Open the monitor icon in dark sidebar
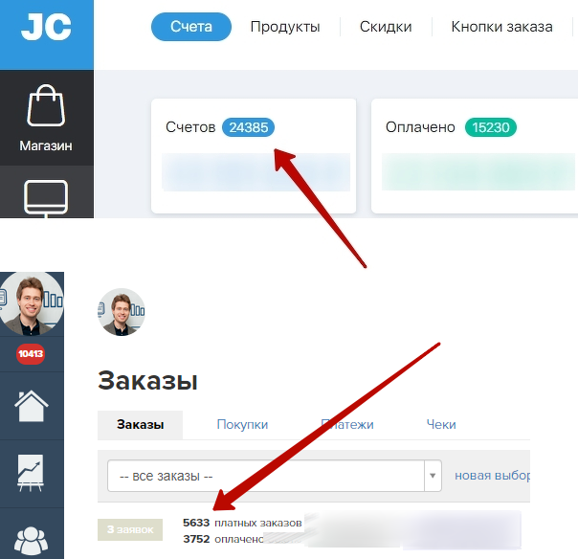Screen dimensions: 578x559 point(46,198)
